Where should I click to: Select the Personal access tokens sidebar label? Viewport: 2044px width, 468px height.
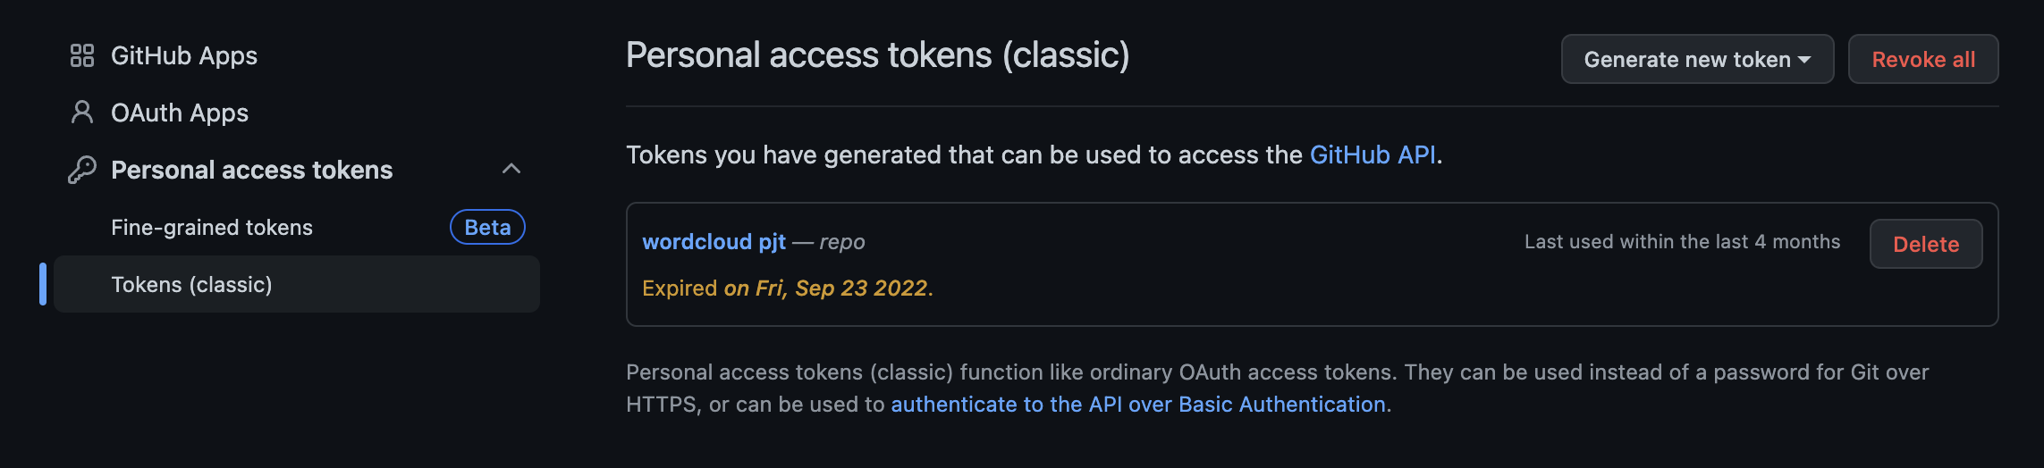coord(251,170)
